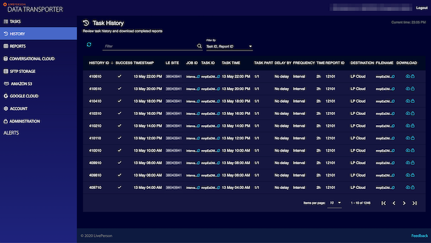Copy filename icon in row 410610

click(393, 76)
